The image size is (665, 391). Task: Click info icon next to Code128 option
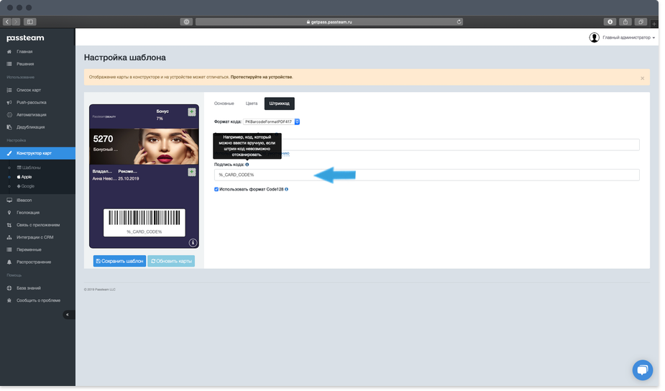coord(287,190)
